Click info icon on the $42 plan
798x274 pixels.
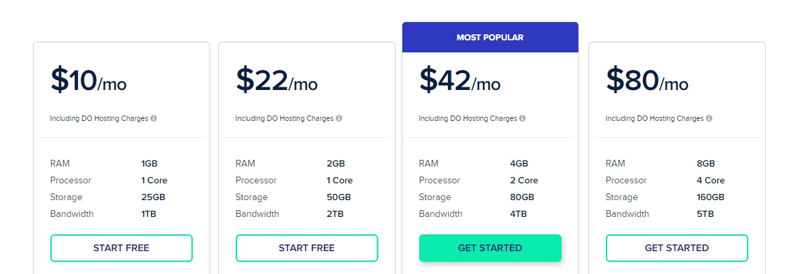coord(522,118)
